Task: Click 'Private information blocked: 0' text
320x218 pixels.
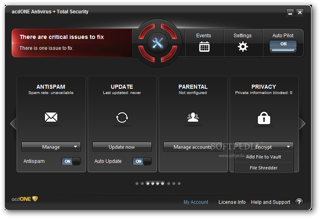Action: 264,93
